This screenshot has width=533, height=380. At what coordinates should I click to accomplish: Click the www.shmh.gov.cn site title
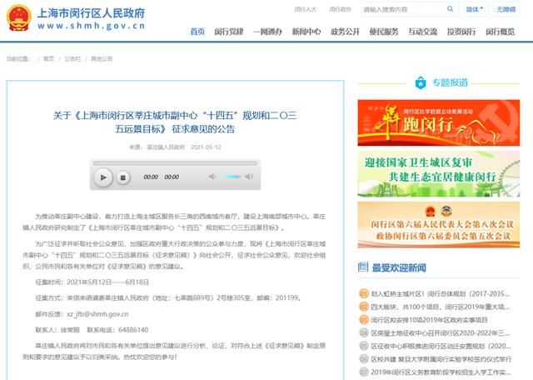click(91, 26)
